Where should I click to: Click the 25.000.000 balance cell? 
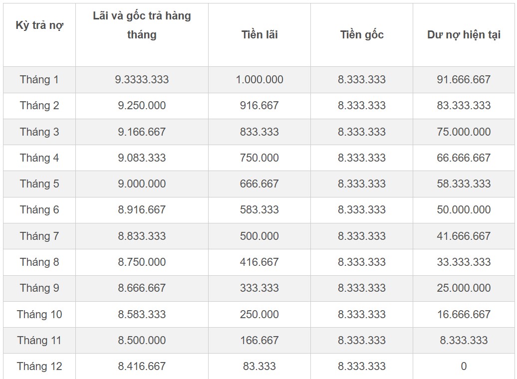point(464,288)
